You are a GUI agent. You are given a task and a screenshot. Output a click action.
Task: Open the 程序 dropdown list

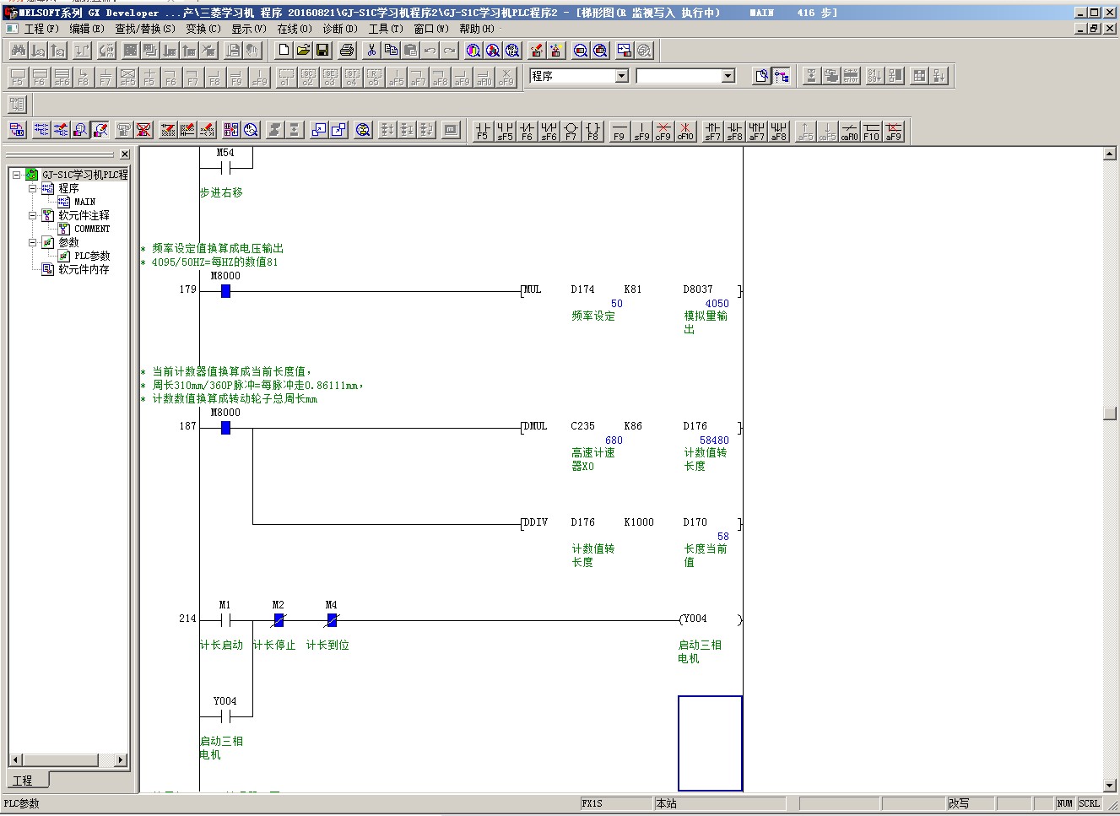(x=621, y=76)
